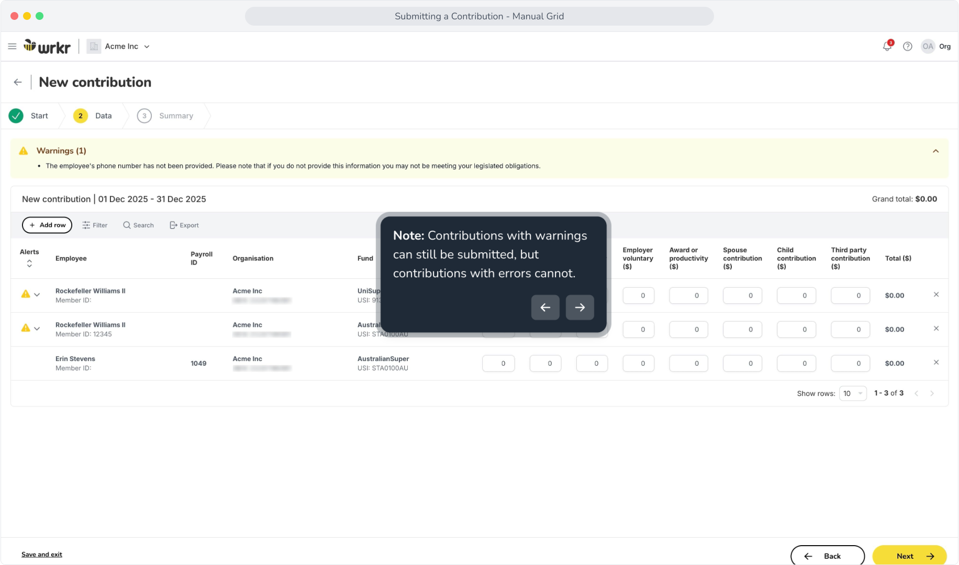Remove Erin Stevens row with X icon

[936, 363]
